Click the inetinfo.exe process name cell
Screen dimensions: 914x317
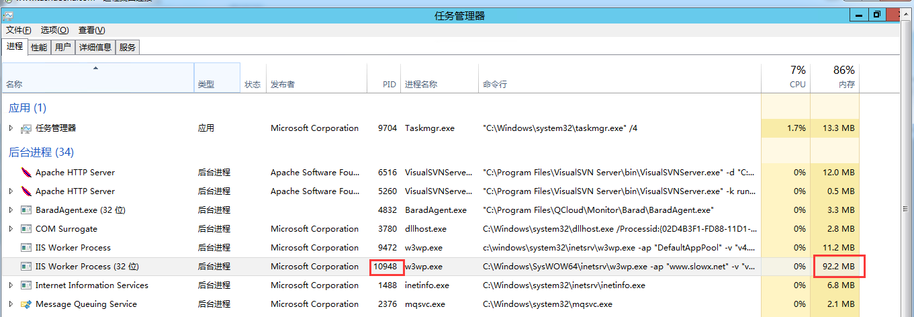point(427,285)
